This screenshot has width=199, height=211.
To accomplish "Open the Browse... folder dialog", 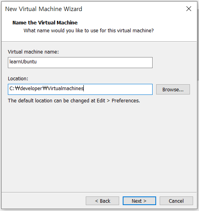I will [x=173, y=89].
